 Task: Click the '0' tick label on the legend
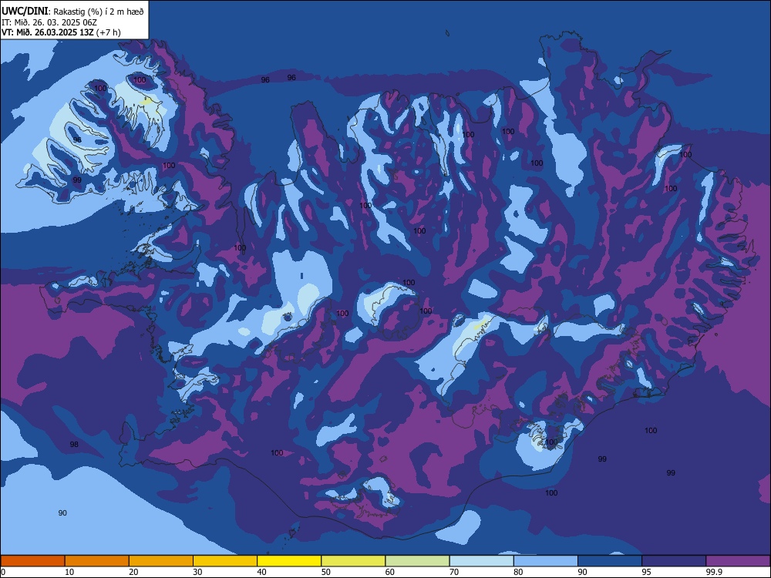point(3,572)
